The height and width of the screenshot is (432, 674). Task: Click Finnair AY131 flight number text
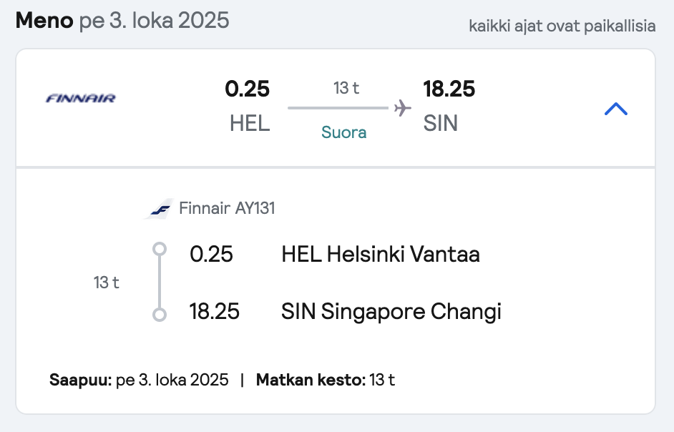click(x=227, y=208)
